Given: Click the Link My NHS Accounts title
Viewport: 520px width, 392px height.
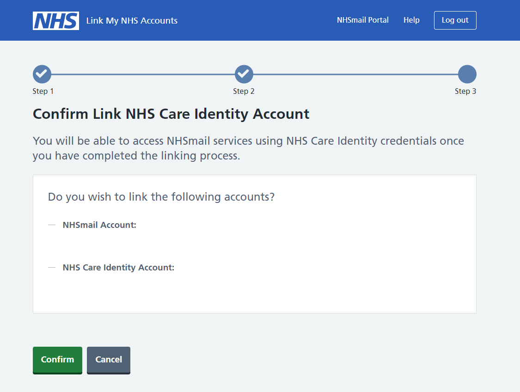Looking at the screenshot, I should [132, 21].
